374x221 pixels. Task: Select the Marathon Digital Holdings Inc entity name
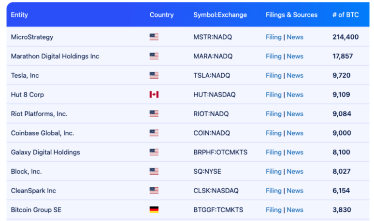tap(55, 56)
